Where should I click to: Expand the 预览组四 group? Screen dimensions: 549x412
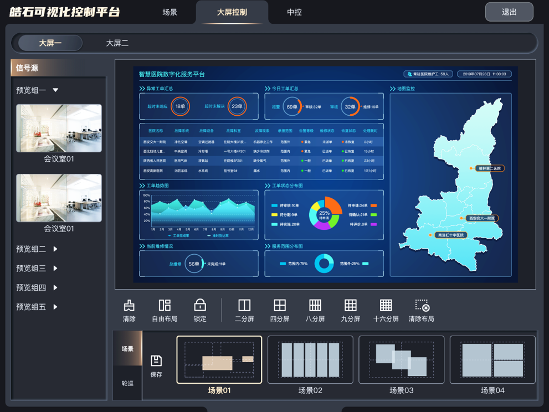pos(55,287)
